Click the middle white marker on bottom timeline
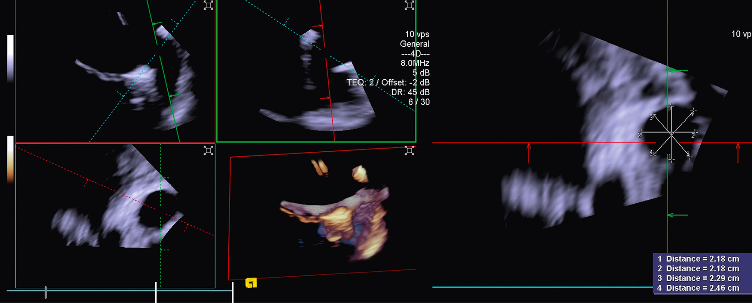The height and width of the screenshot is (303, 752). [x=156, y=292]
